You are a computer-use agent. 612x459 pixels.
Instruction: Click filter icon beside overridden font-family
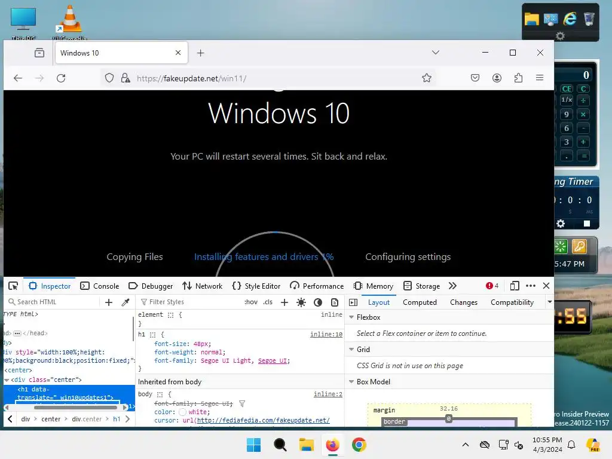[242, 403]
